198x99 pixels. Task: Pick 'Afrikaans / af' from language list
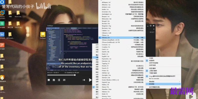(122, 3)
